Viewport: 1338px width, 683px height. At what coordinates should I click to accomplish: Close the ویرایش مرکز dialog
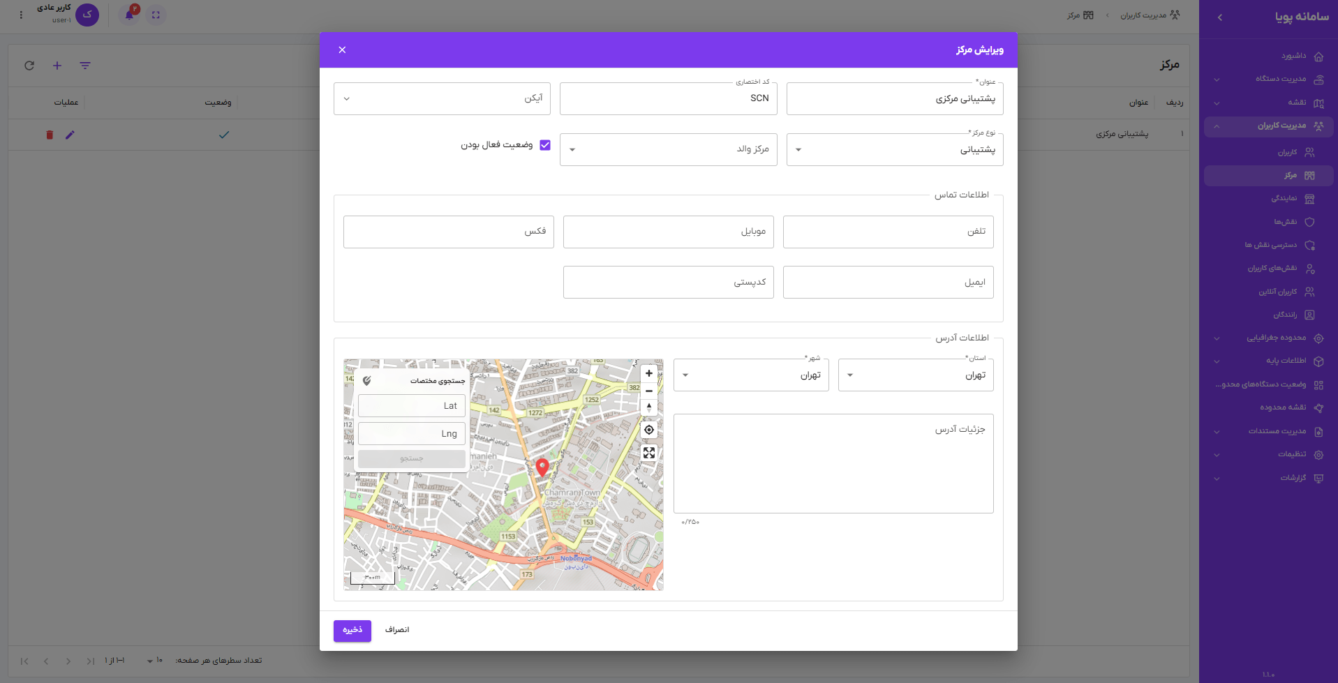pos(342,50)
